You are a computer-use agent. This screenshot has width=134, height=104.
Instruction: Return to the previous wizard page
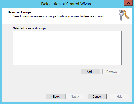coord(55,97)
